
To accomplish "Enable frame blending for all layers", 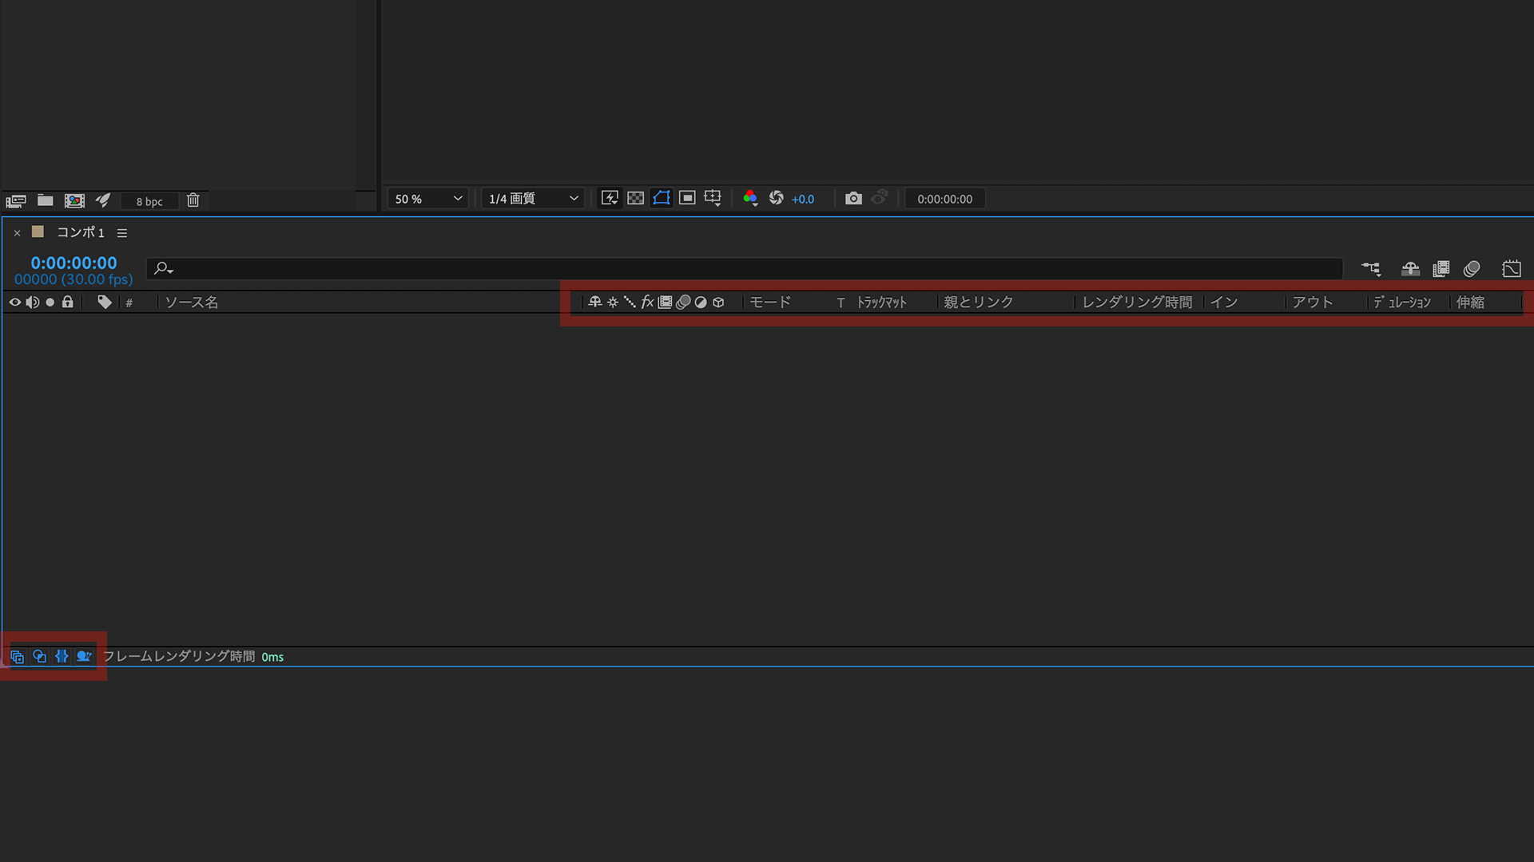I will point(1441,269).
